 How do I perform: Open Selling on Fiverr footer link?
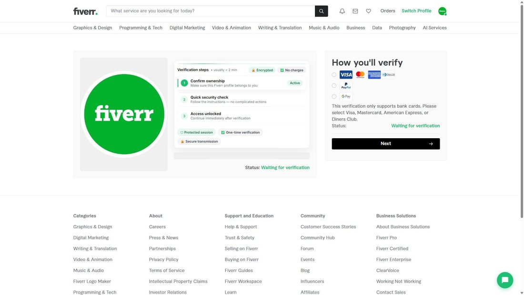242,249
